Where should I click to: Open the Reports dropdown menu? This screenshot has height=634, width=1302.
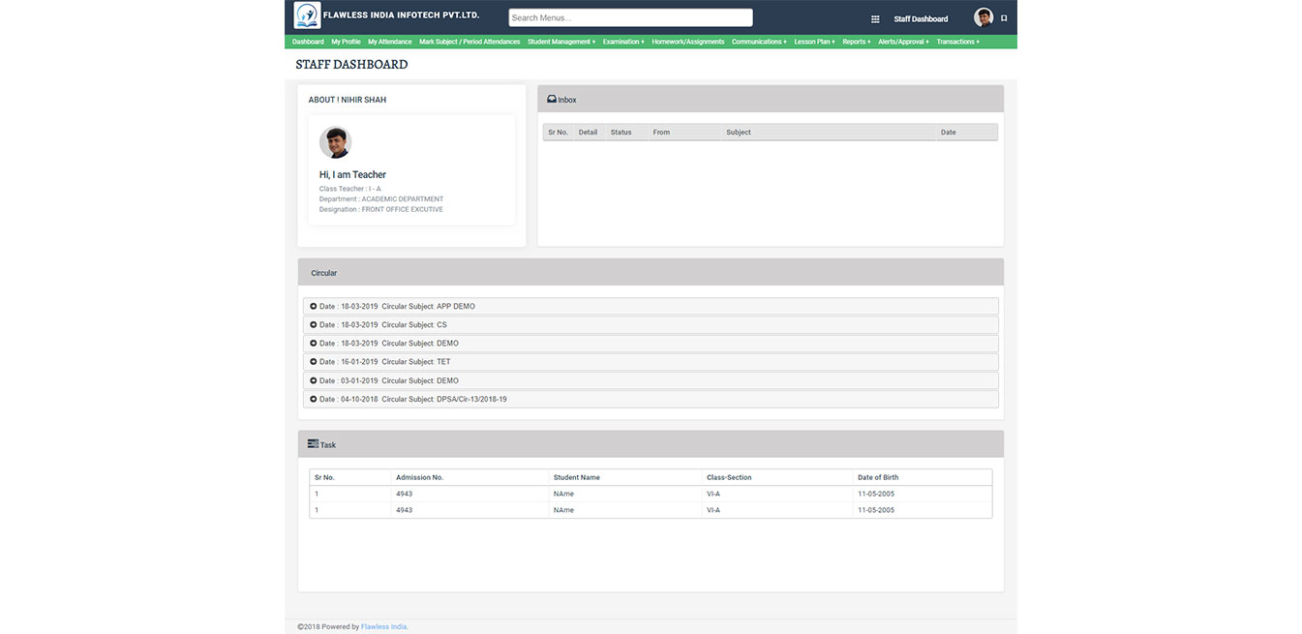click(856, 42)
